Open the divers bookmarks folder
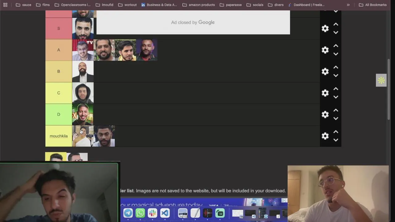This screenshot has width=395, height=222. (x=276, y=5)
